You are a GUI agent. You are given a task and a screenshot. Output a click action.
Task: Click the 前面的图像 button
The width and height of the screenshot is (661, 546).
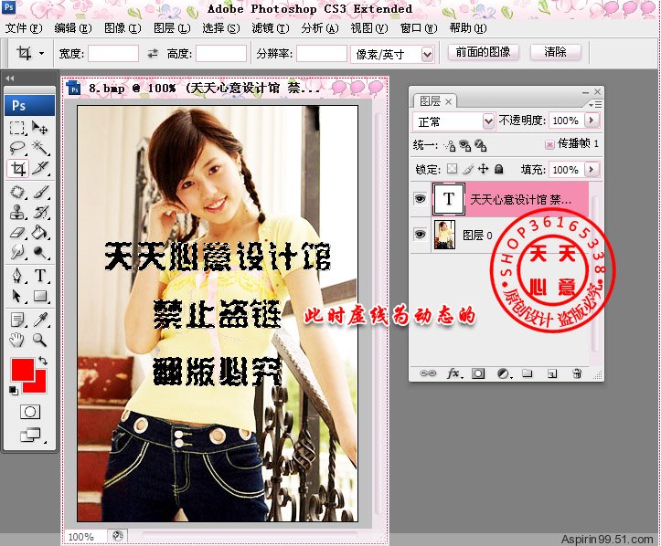click(483, 52)
